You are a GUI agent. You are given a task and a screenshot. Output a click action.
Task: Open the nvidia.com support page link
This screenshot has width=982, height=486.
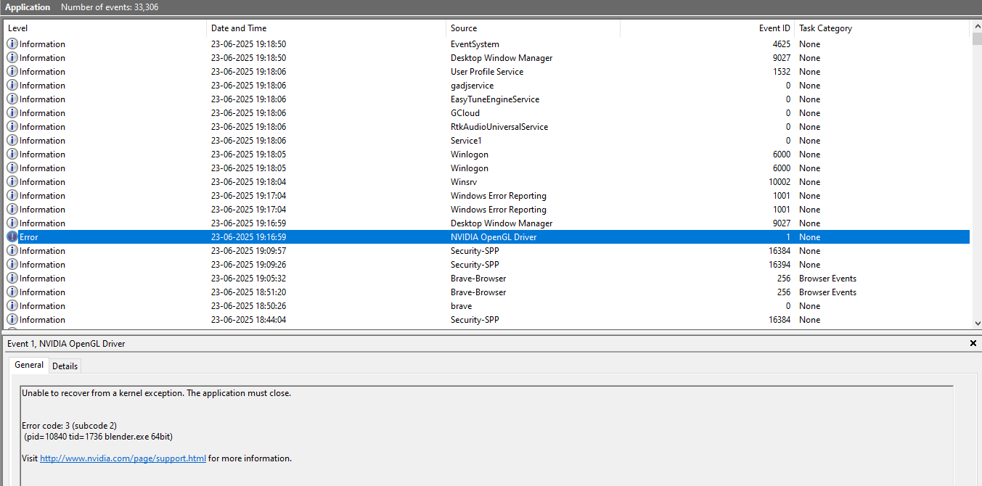[123, 458]
